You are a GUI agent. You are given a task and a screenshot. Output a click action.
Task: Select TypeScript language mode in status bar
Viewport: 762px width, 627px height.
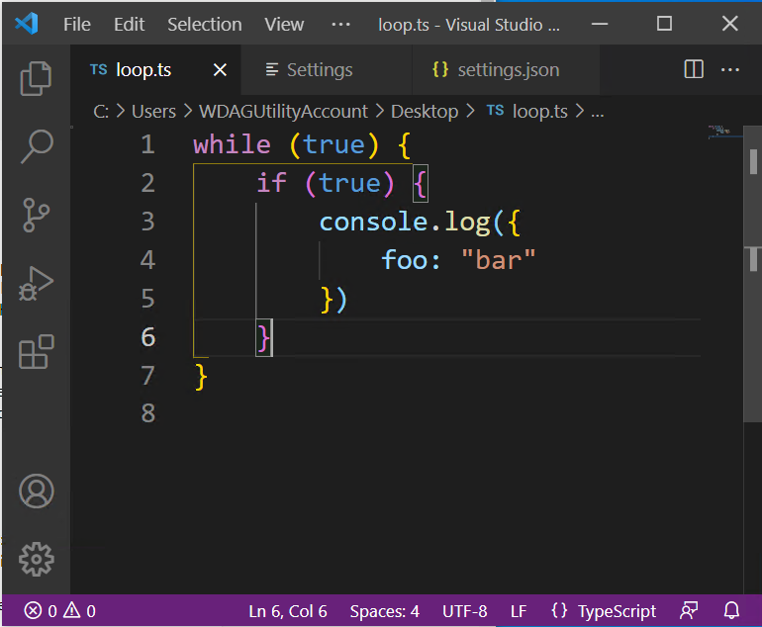603,611
